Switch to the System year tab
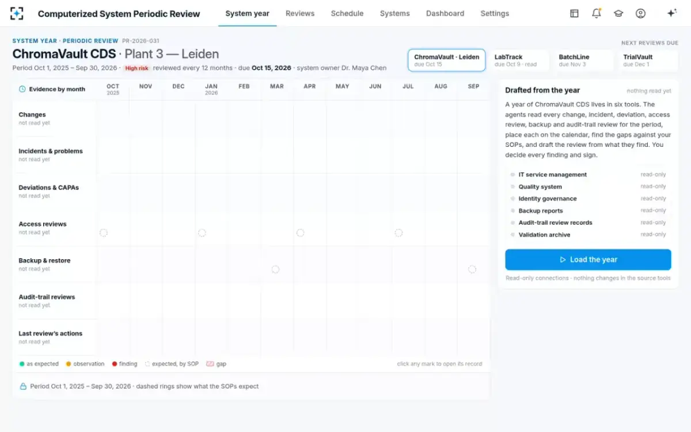This screenshot has width=691, height=432. click(x=248, y=13)
